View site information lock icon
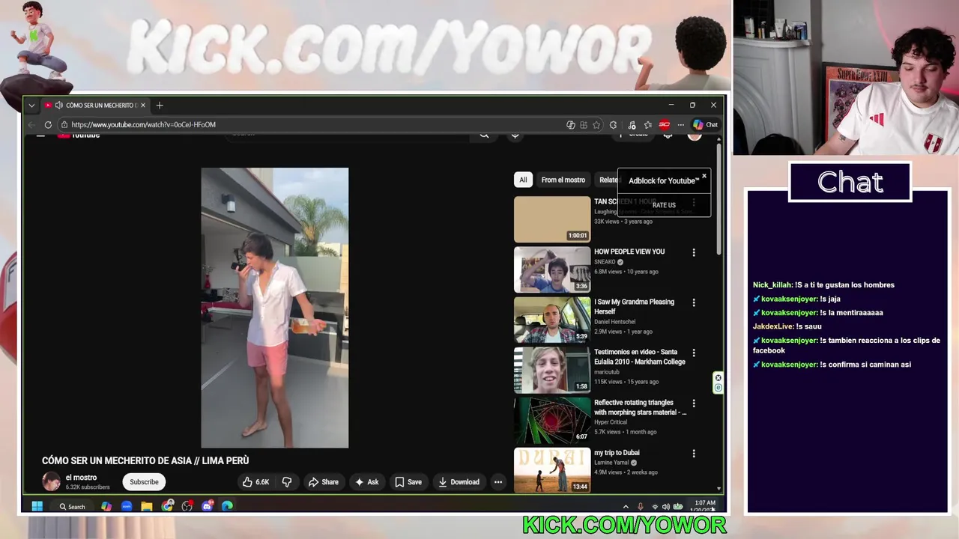This screenshot has width=959, height=539. tap(64, 125)
